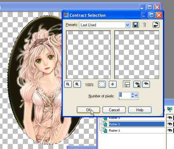Click the Raster 1 layer type icon

(x=105, y=130)
